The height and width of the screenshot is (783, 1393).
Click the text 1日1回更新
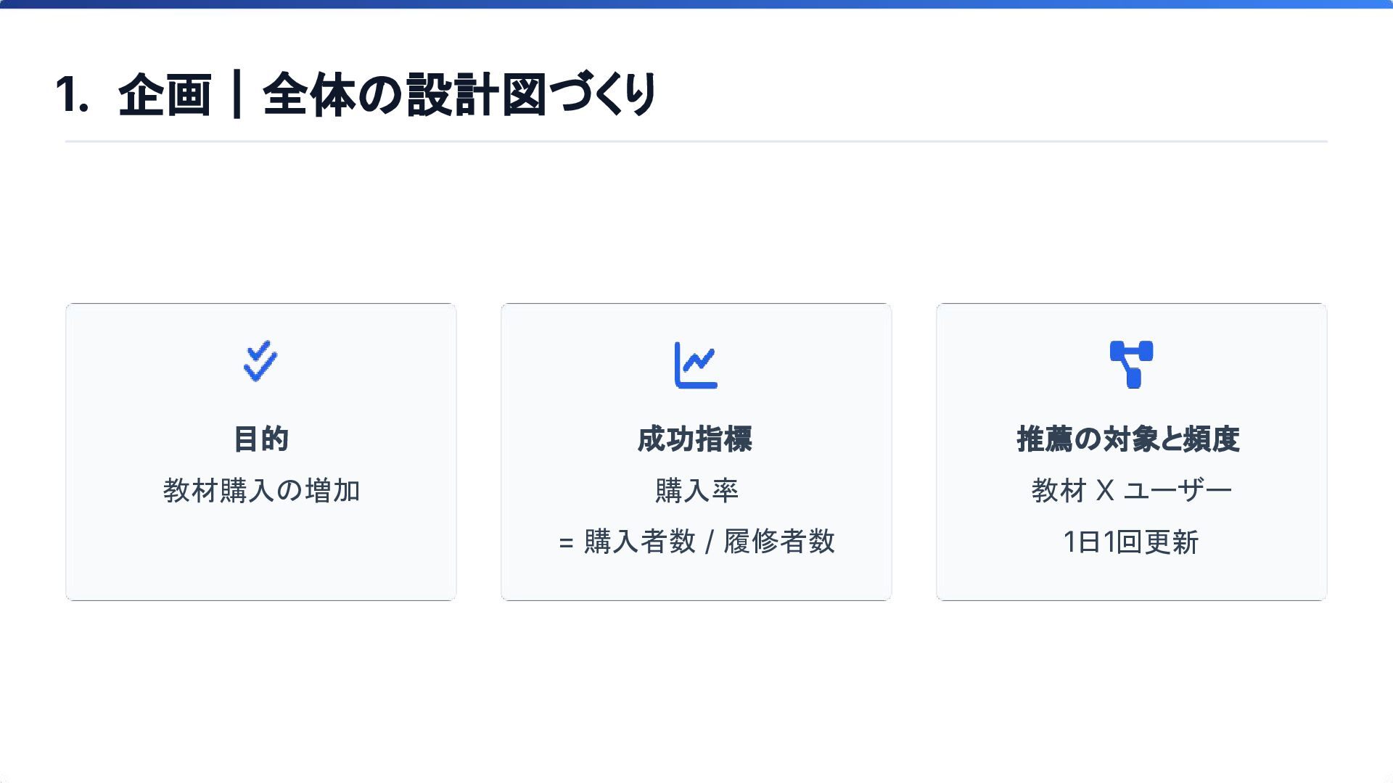tap(1131, 542)
